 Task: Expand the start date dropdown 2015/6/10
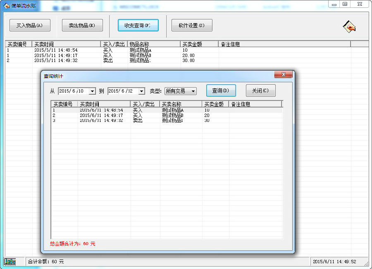coord(92,91)
